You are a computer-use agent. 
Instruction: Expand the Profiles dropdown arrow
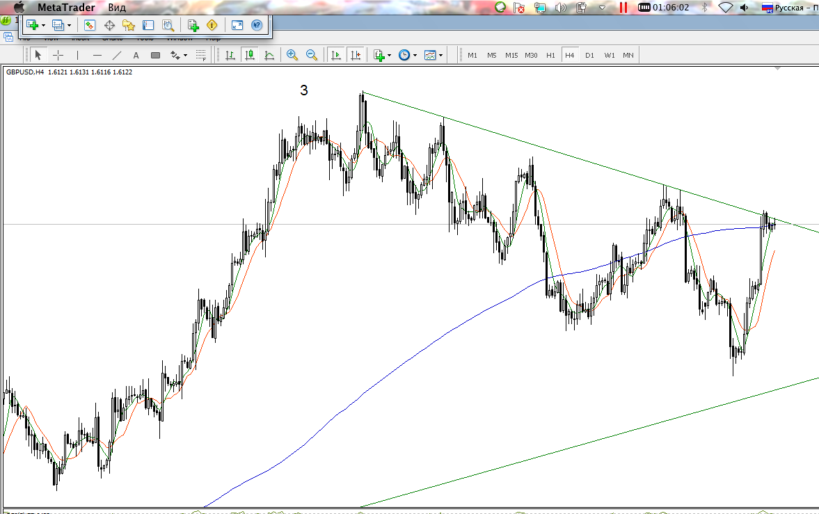pos(69,25)
